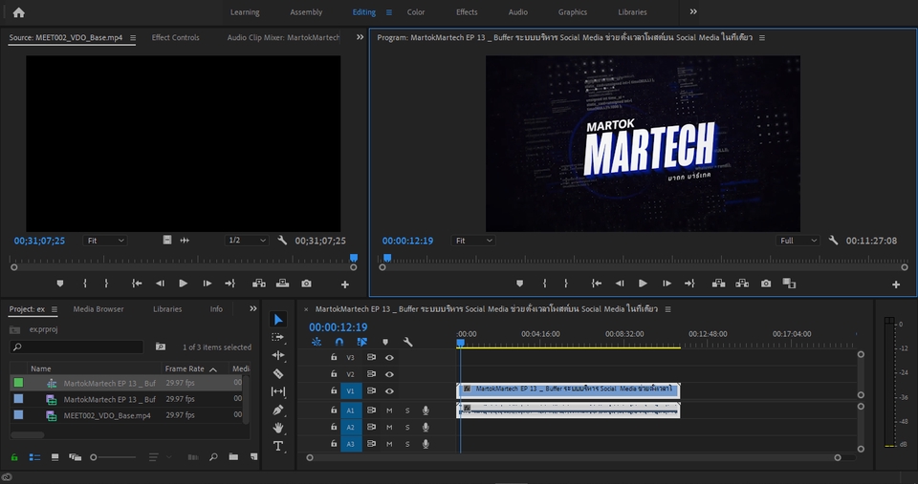Switch Project panel to List View
The image size is (918, 484).
tap(34, 457)
